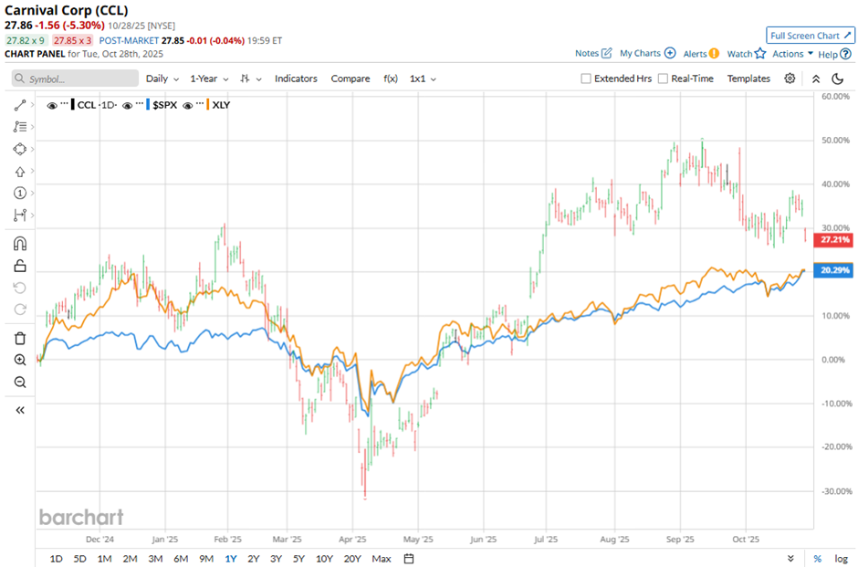Hide the $SPX comparison line
This screenshot has width=858, height=567.
coord(126,105)
